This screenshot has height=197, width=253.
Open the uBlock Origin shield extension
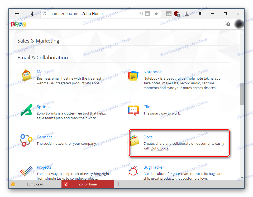[177, 14]
